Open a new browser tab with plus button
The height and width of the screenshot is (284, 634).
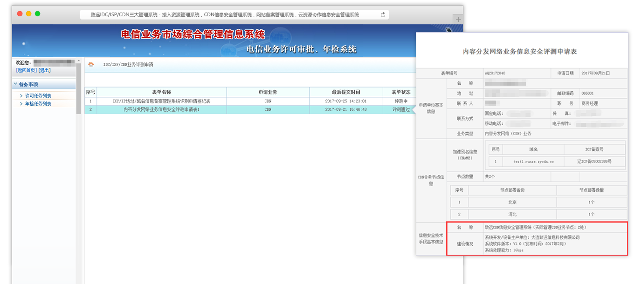click(x=458, y=19)
